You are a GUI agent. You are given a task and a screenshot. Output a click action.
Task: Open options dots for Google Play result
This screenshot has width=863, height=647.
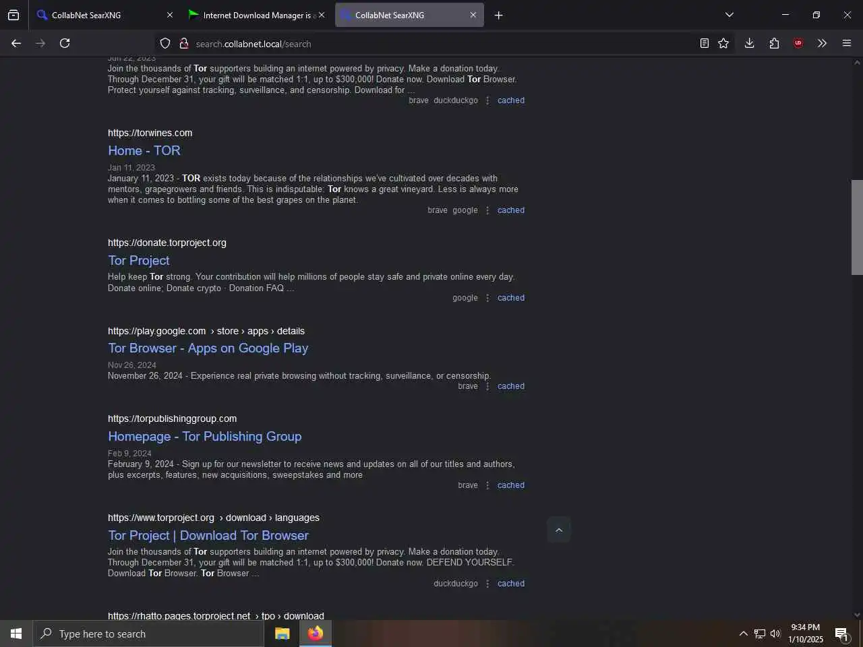click(487, 386)
